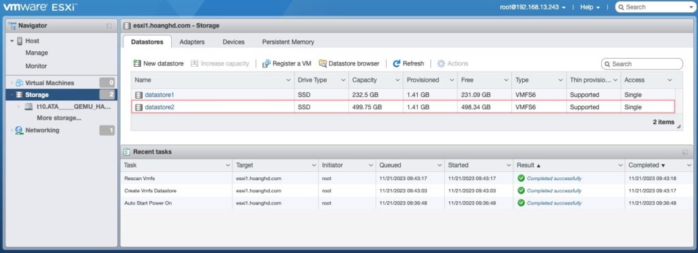Click the Host icon in Navigator
698x253 pixels.
[x=20, y=41]
